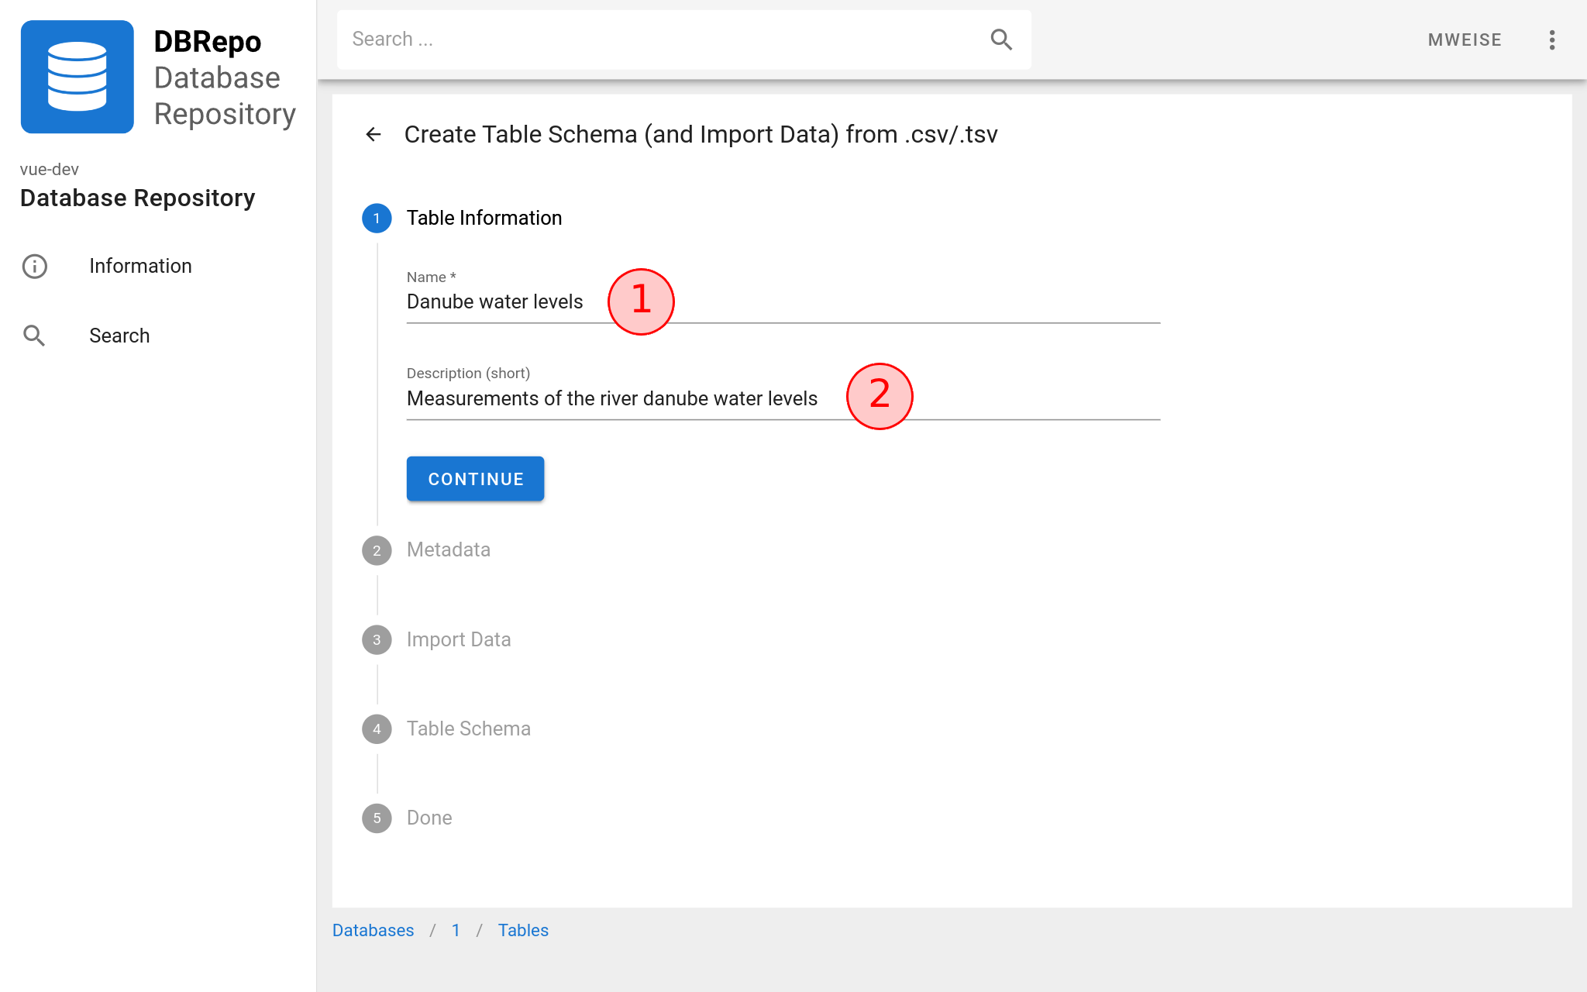Viewport: 1587px width, 992px height.
Task: Click the Search magnifier icon in sidebar
Action: pyautogui.click(x=35, y=336)
